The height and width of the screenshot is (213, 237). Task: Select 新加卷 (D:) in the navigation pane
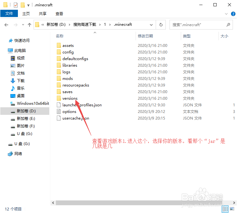(26, 111)
